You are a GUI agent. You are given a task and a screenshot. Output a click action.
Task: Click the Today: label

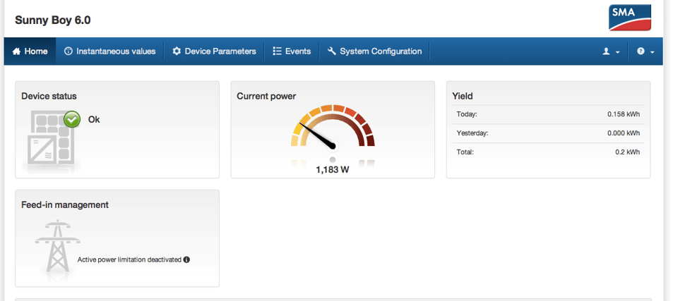pyautogui.click(x=467, y=114)
